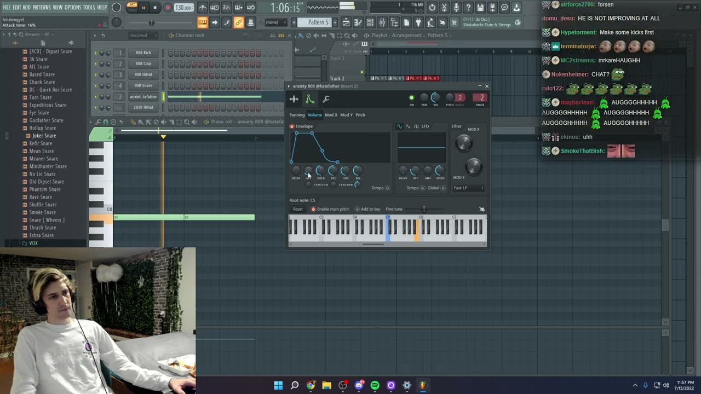Screen dimensions: 701x394
Task: Stop playback with the transport stop button
Action: (155, 8)
